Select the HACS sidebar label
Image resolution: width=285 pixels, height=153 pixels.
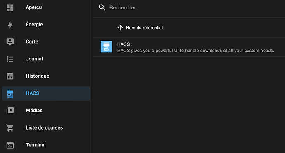point(33,93)
